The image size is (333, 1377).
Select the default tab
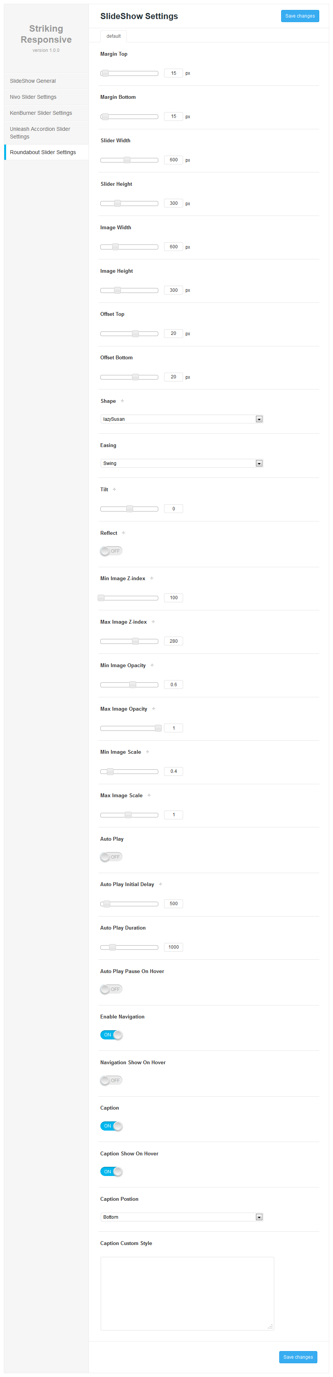point(113,36)
